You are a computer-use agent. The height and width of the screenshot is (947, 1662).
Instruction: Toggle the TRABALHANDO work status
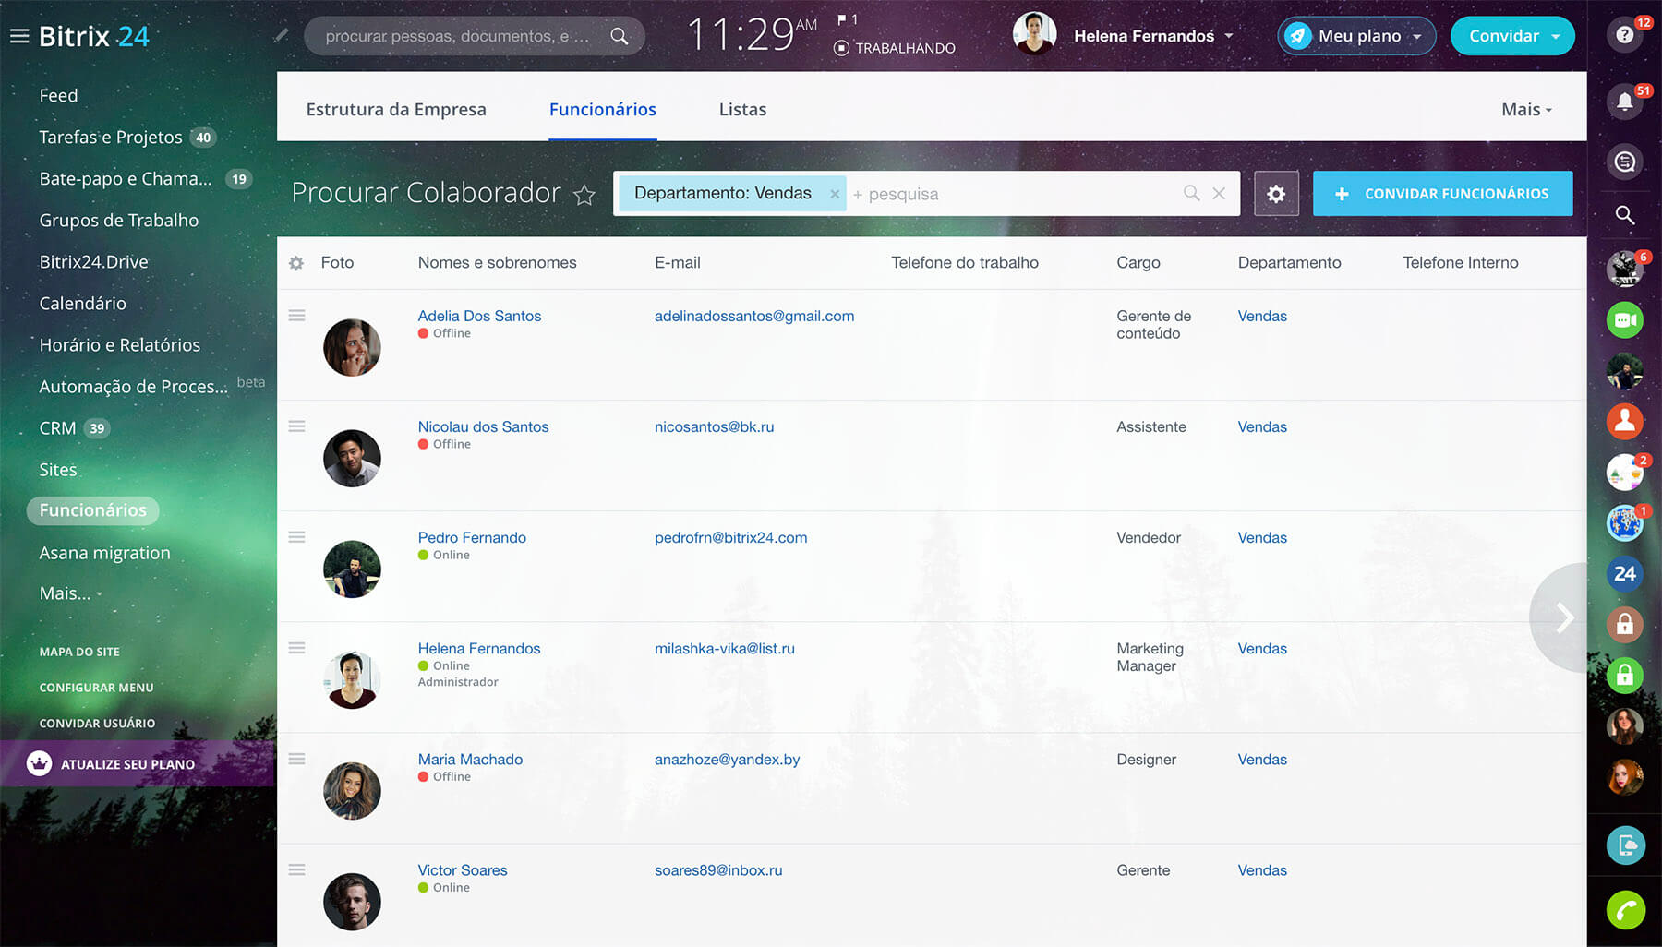click(894, 48)
